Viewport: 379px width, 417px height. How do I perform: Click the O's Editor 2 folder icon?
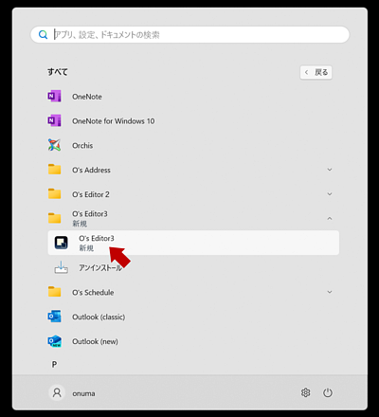click(x=54, y=194)
